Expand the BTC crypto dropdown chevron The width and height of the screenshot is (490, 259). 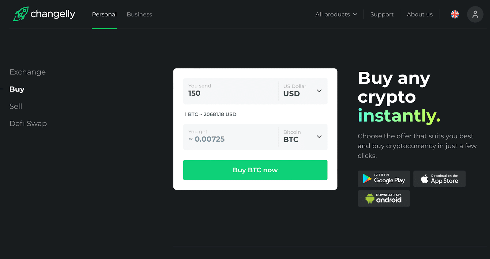(x=319, y=137)
